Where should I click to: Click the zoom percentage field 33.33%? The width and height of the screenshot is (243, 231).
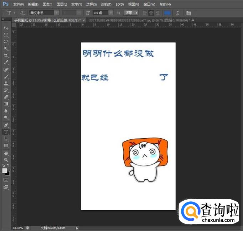point(17,227)
